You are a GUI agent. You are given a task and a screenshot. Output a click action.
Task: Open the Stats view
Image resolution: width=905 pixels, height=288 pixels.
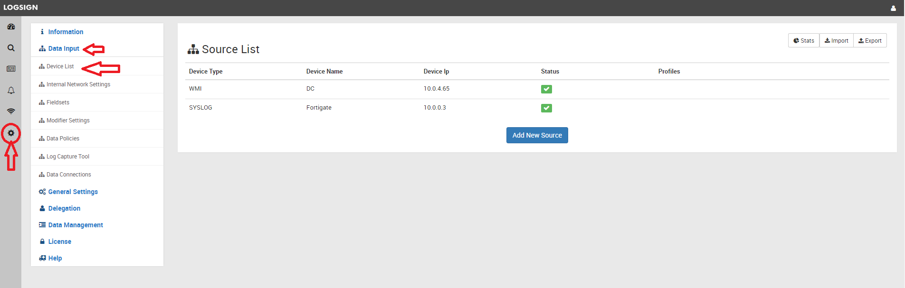803,41
